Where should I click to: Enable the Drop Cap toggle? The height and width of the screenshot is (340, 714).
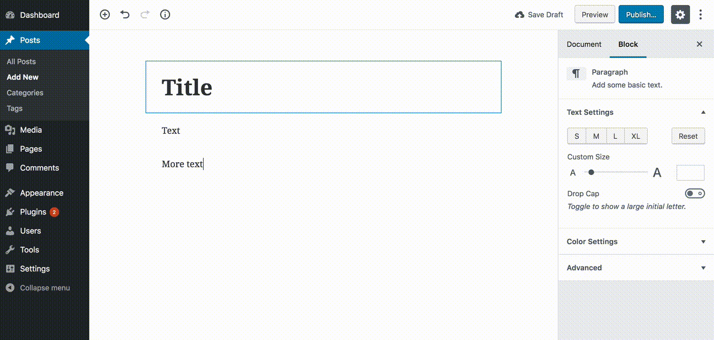[694, 193]
